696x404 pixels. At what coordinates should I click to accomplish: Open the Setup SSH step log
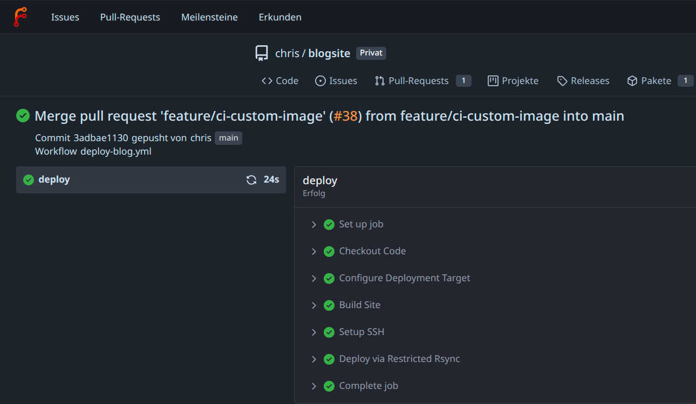coord(361,332)
